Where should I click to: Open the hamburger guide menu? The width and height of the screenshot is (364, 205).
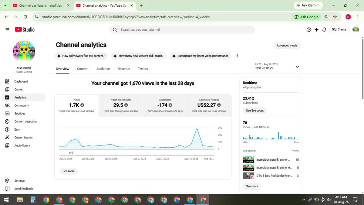point(7,29)
